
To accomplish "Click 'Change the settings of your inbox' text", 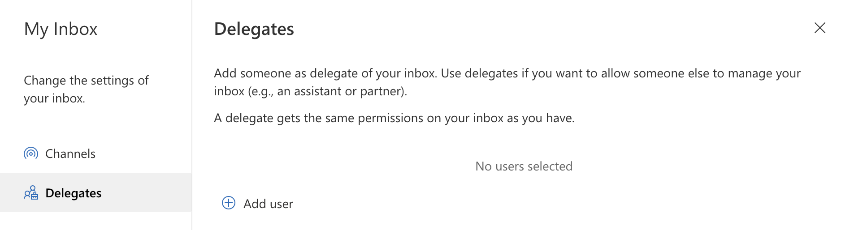I will click(86, 89).
